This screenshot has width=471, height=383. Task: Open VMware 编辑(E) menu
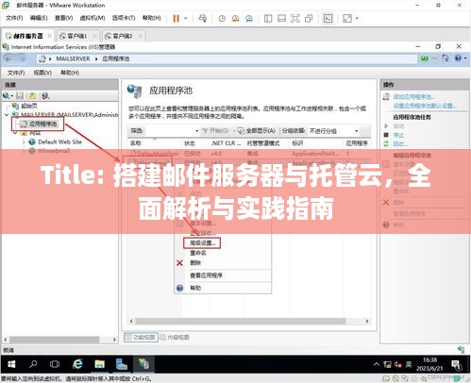point(39,18)
